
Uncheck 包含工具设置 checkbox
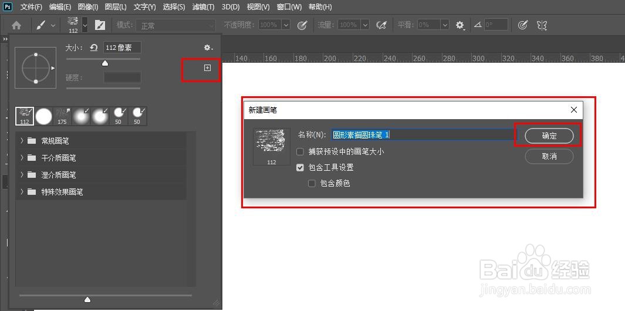coord(300,168)
